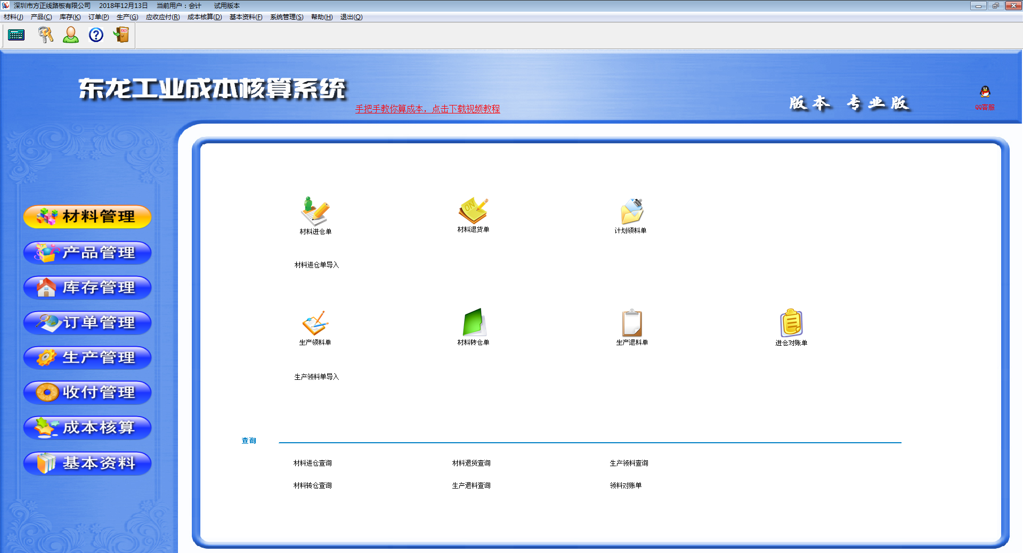
Task: Open the 系统管理(S) menu
Action: coord(286,17)
